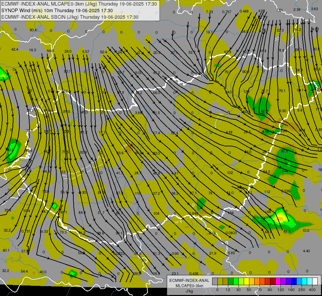Click legend tick label '30'
This screenshot has height=296, width=322.
click(238, 290)
